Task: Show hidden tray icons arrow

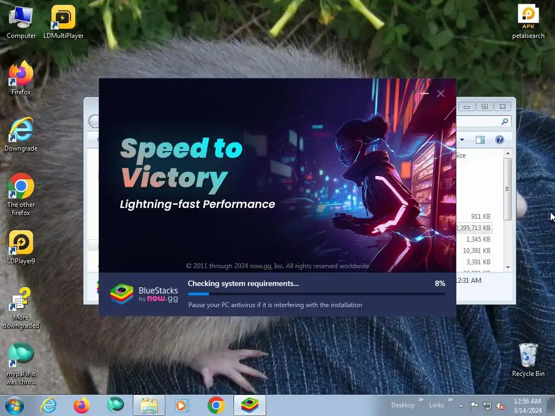Action: 461,406
